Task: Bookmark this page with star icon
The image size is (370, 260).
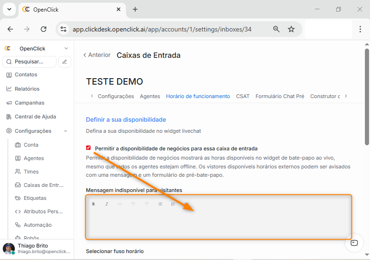Action: click(291, 29)
